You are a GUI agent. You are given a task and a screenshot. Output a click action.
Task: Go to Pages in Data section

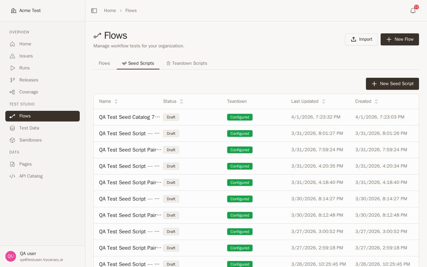coord(42,164)
